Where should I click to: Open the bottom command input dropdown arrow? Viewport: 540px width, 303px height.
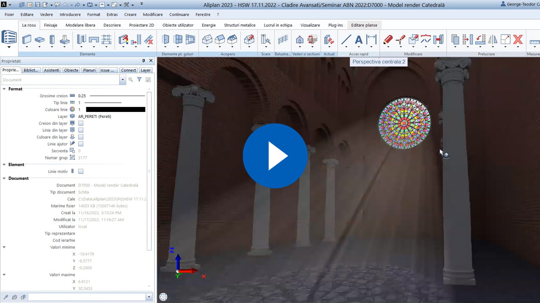click(x=149, y=297)
